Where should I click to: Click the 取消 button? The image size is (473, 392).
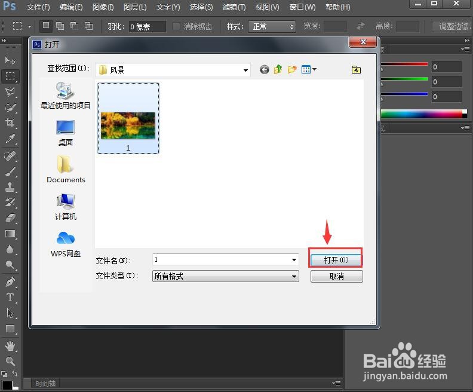336,277
